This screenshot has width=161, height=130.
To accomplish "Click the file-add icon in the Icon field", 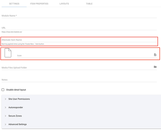I will 155,55.
